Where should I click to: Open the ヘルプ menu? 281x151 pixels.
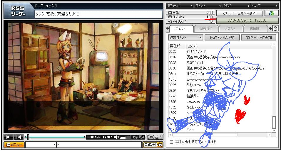click(264, 6)
